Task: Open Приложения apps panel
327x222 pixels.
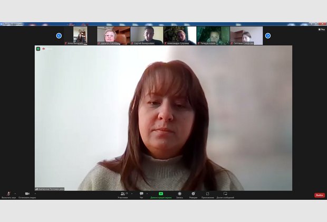Action: coord(207,195)
